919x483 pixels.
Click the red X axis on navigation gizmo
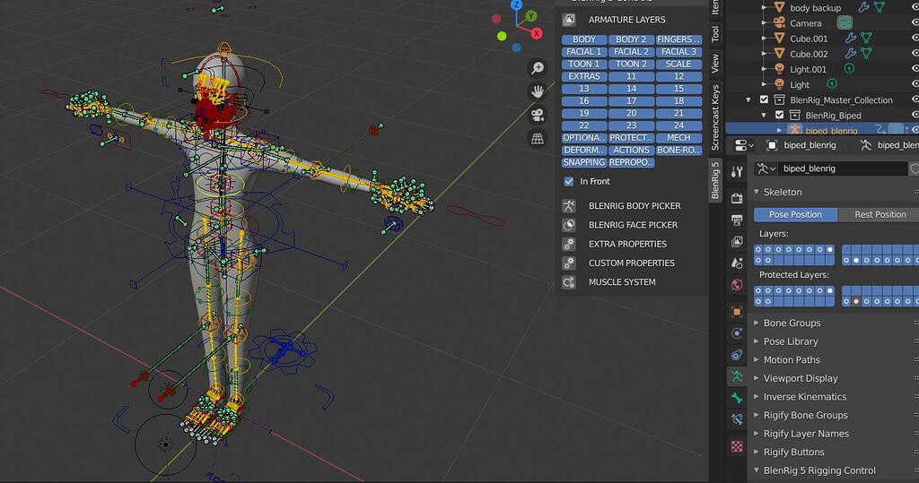pyautogui.click(x=537, y=33)
